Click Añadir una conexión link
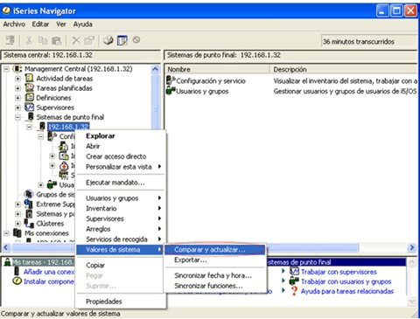The height and width of the screenshot is (319, 420). tap(49, 272)
